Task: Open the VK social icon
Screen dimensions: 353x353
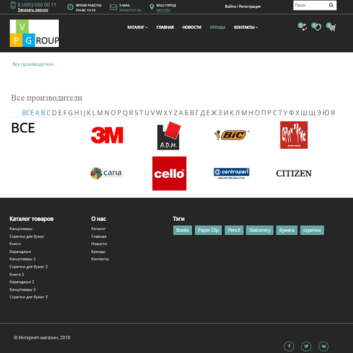Action: coord(323,346)
